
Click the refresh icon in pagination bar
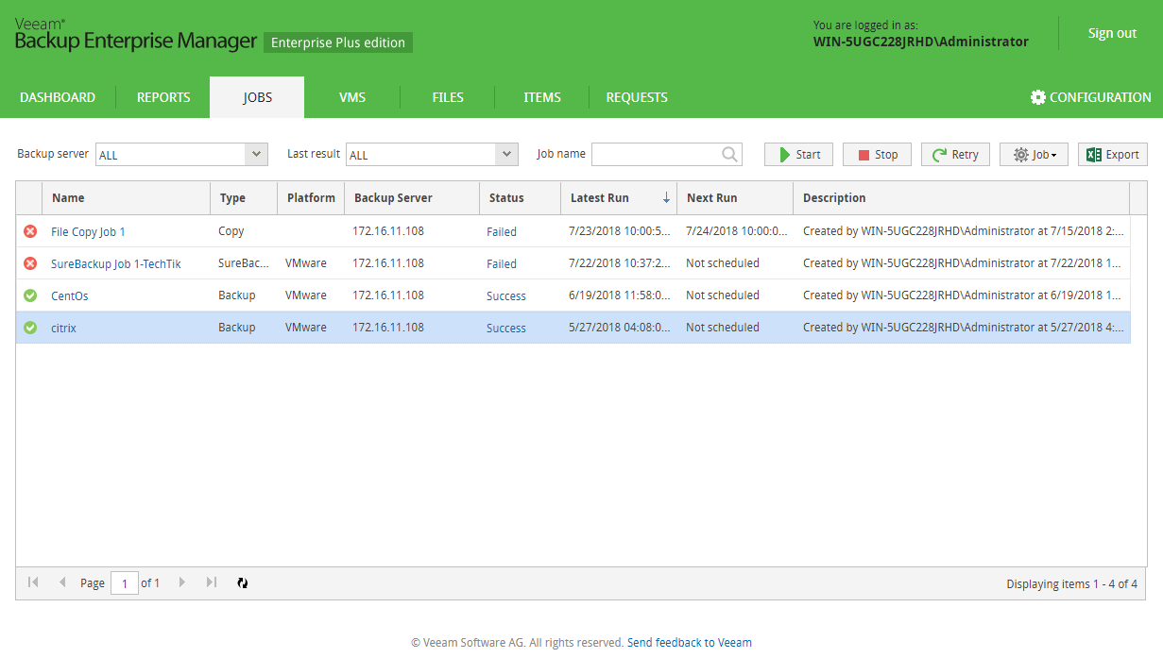242,583
